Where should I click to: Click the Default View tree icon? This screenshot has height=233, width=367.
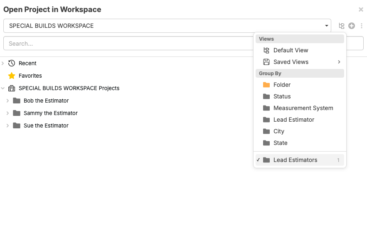point(266,50)
